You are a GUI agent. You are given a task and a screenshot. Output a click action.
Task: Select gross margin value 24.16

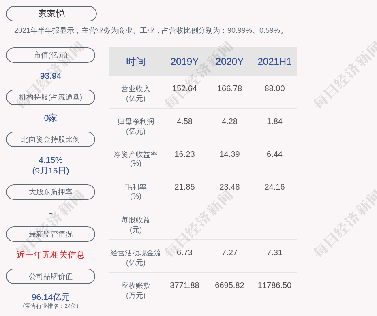(274, 187)
